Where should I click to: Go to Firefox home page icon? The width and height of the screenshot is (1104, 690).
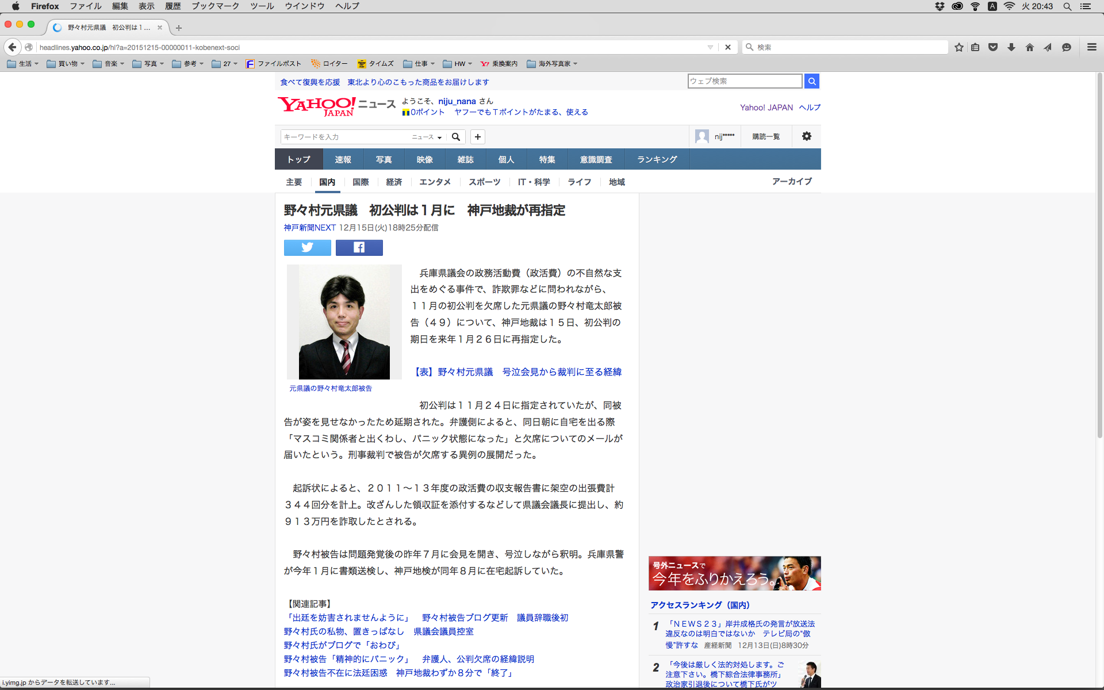point(1029,47)
